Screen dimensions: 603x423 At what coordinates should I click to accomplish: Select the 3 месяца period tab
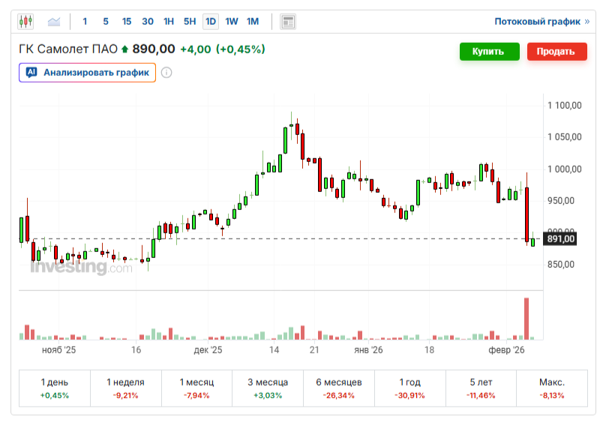coord(268,388)
